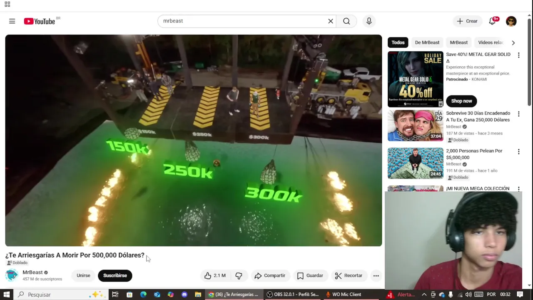The width and height of the screenshot is (533, 300).
Task: Open the MrBeast channel name link
Action: tap(32, 272)
